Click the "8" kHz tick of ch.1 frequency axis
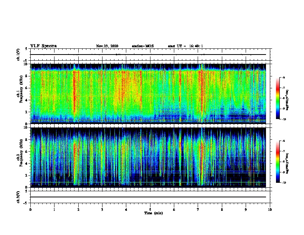 [27, 76]
